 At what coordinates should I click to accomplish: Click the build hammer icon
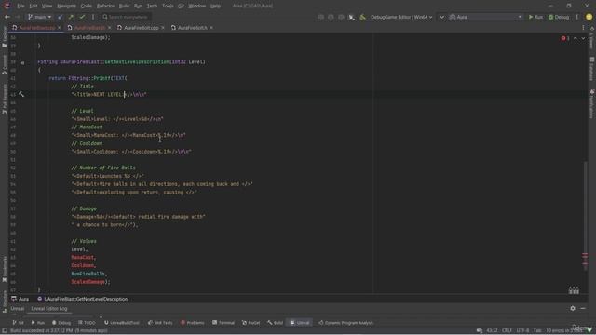362,17
